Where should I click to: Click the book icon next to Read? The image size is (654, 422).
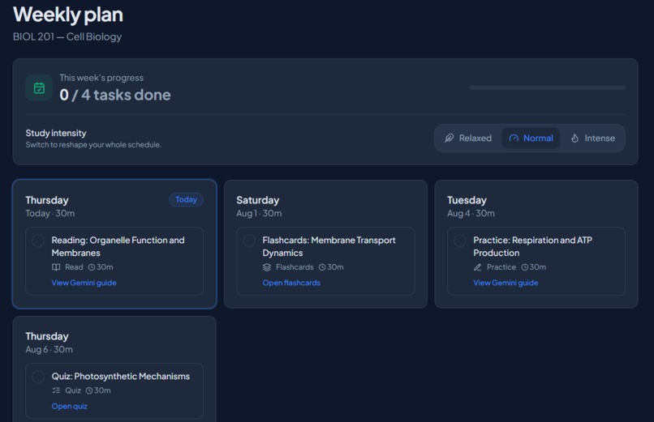tap(56, 267)
